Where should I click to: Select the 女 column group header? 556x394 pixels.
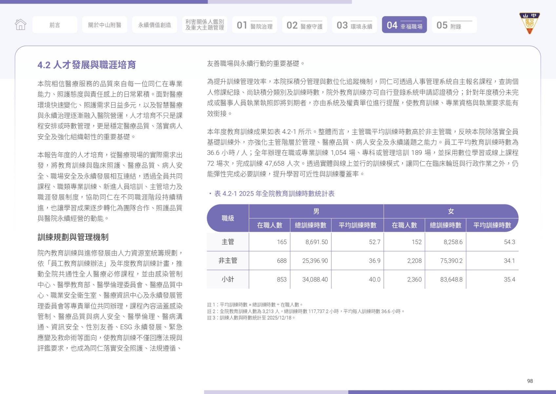pyautogui.click(x=451, y=211)
